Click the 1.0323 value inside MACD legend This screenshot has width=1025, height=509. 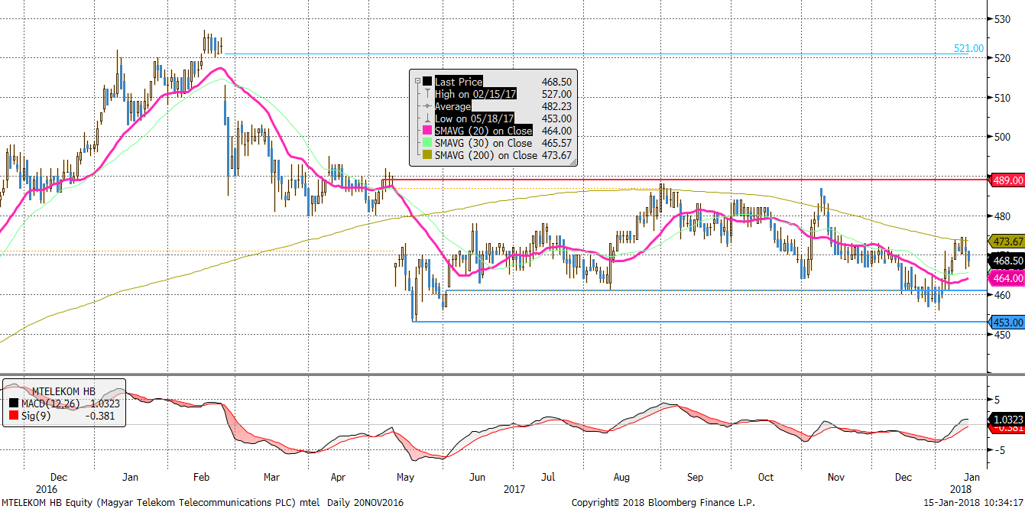pyautogui.click(x=107, y=404)
